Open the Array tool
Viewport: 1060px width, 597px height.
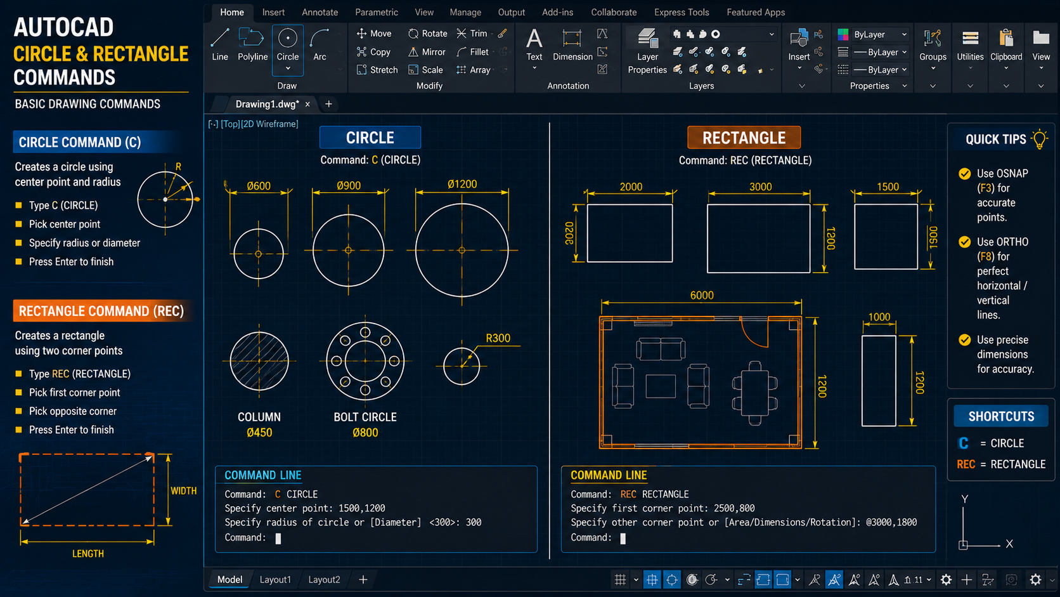(x=474, y=70)
